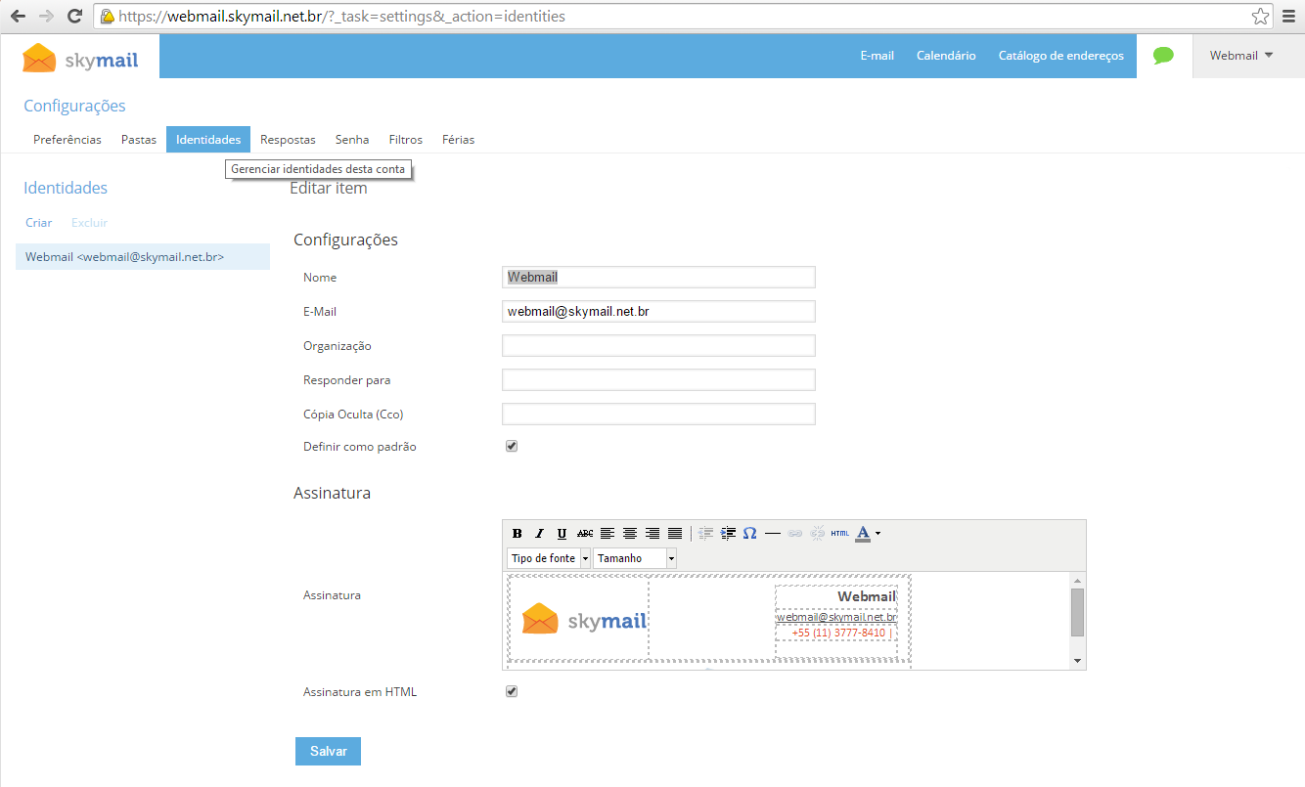Insert link using chain icon
Screen dimensions: 1305x787
795,534
